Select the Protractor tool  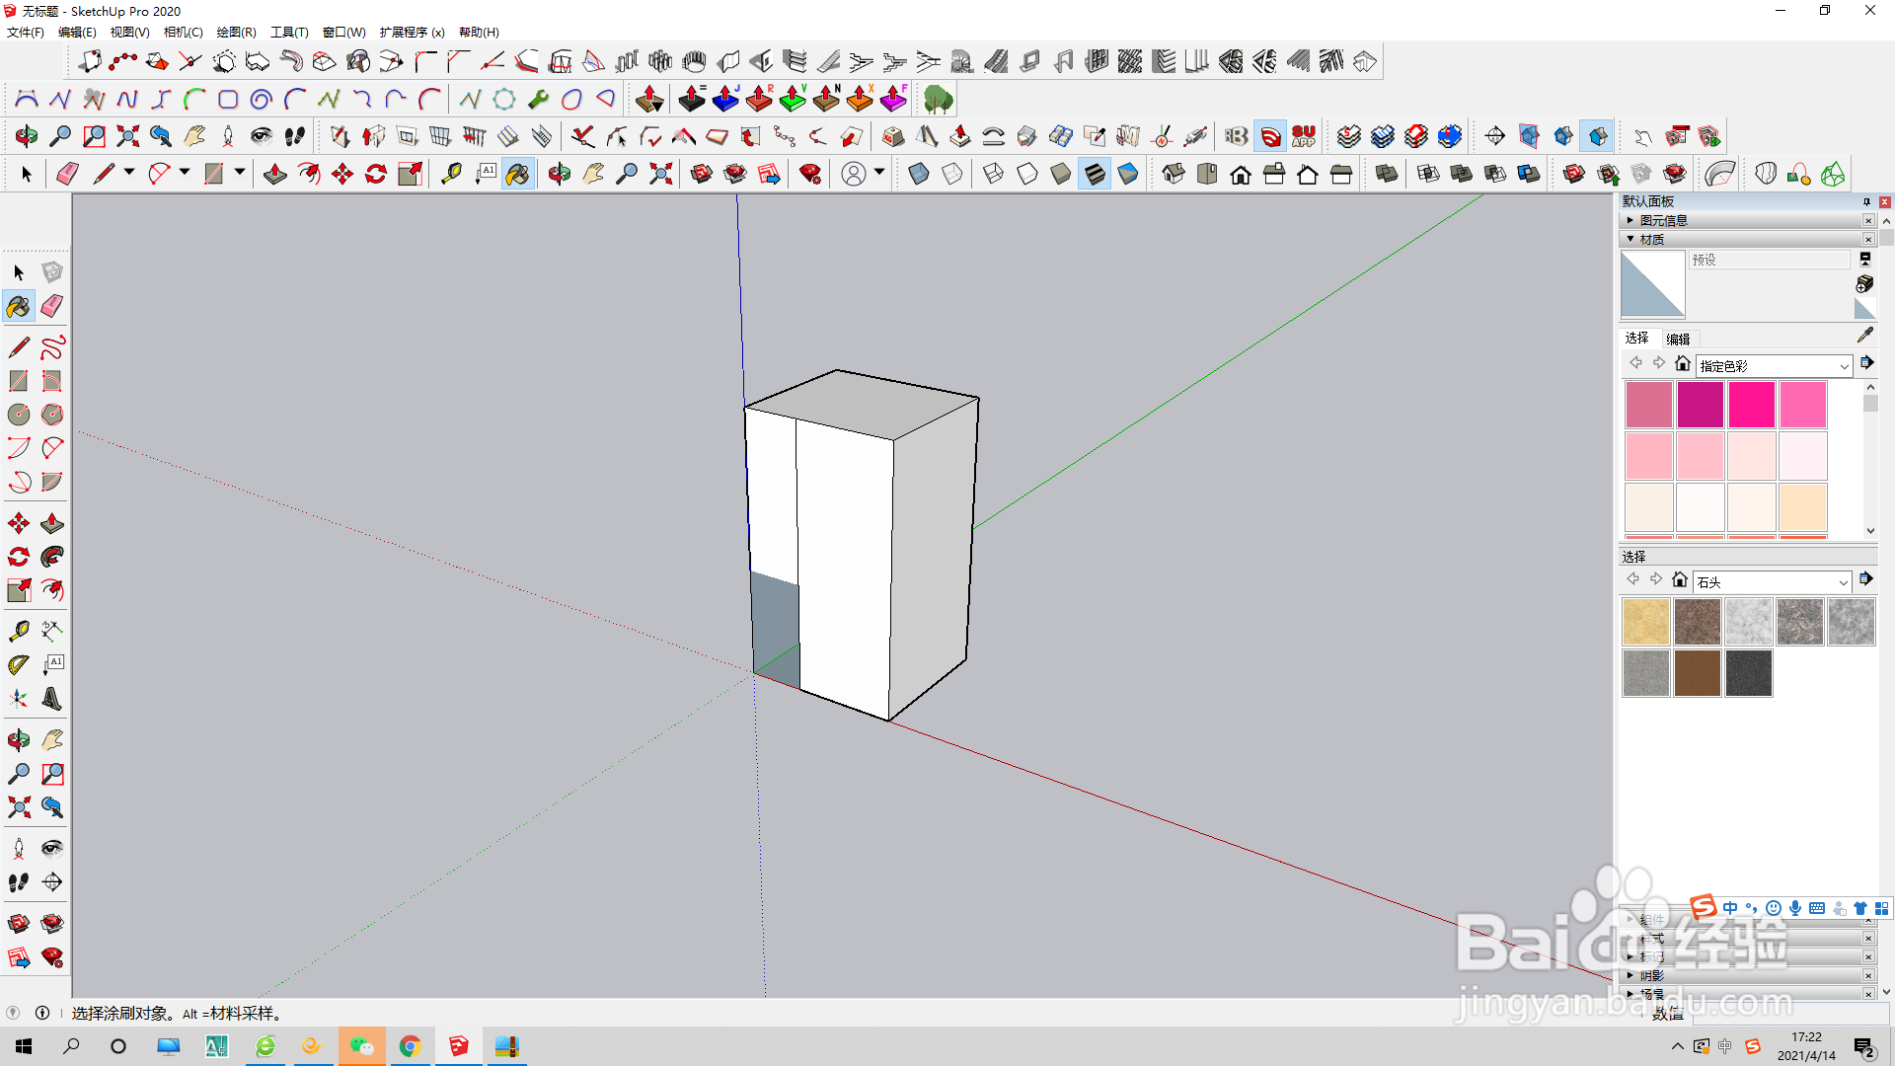(x=19, y=665)
